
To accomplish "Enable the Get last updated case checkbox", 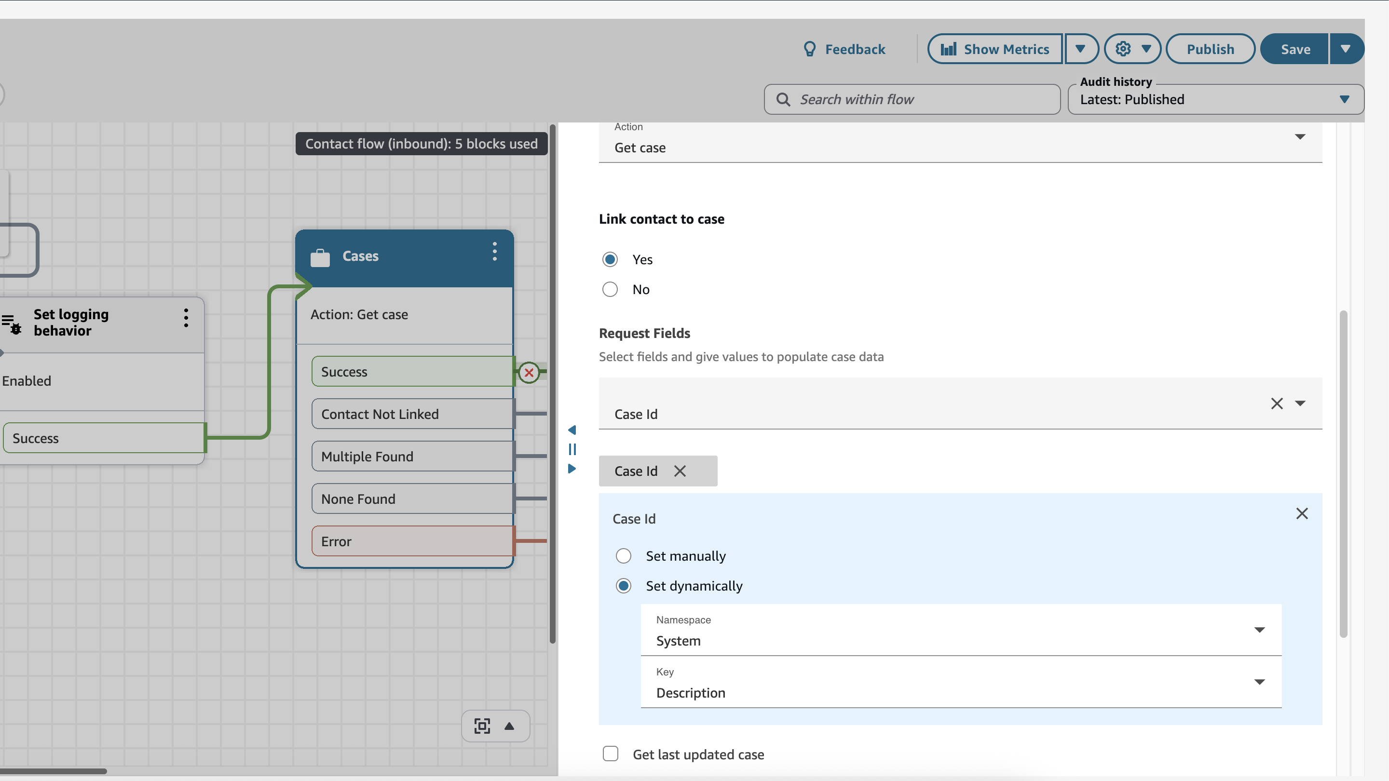I will (x=611, y=754).
